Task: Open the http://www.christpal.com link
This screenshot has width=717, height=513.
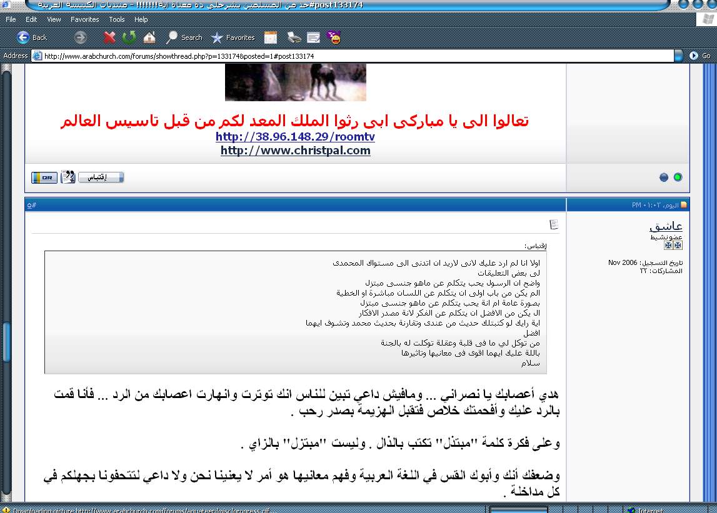Action: coord(295,151)
